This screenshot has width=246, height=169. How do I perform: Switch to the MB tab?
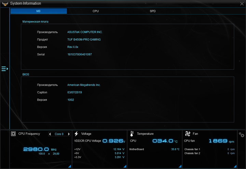(x=38, y=11)
